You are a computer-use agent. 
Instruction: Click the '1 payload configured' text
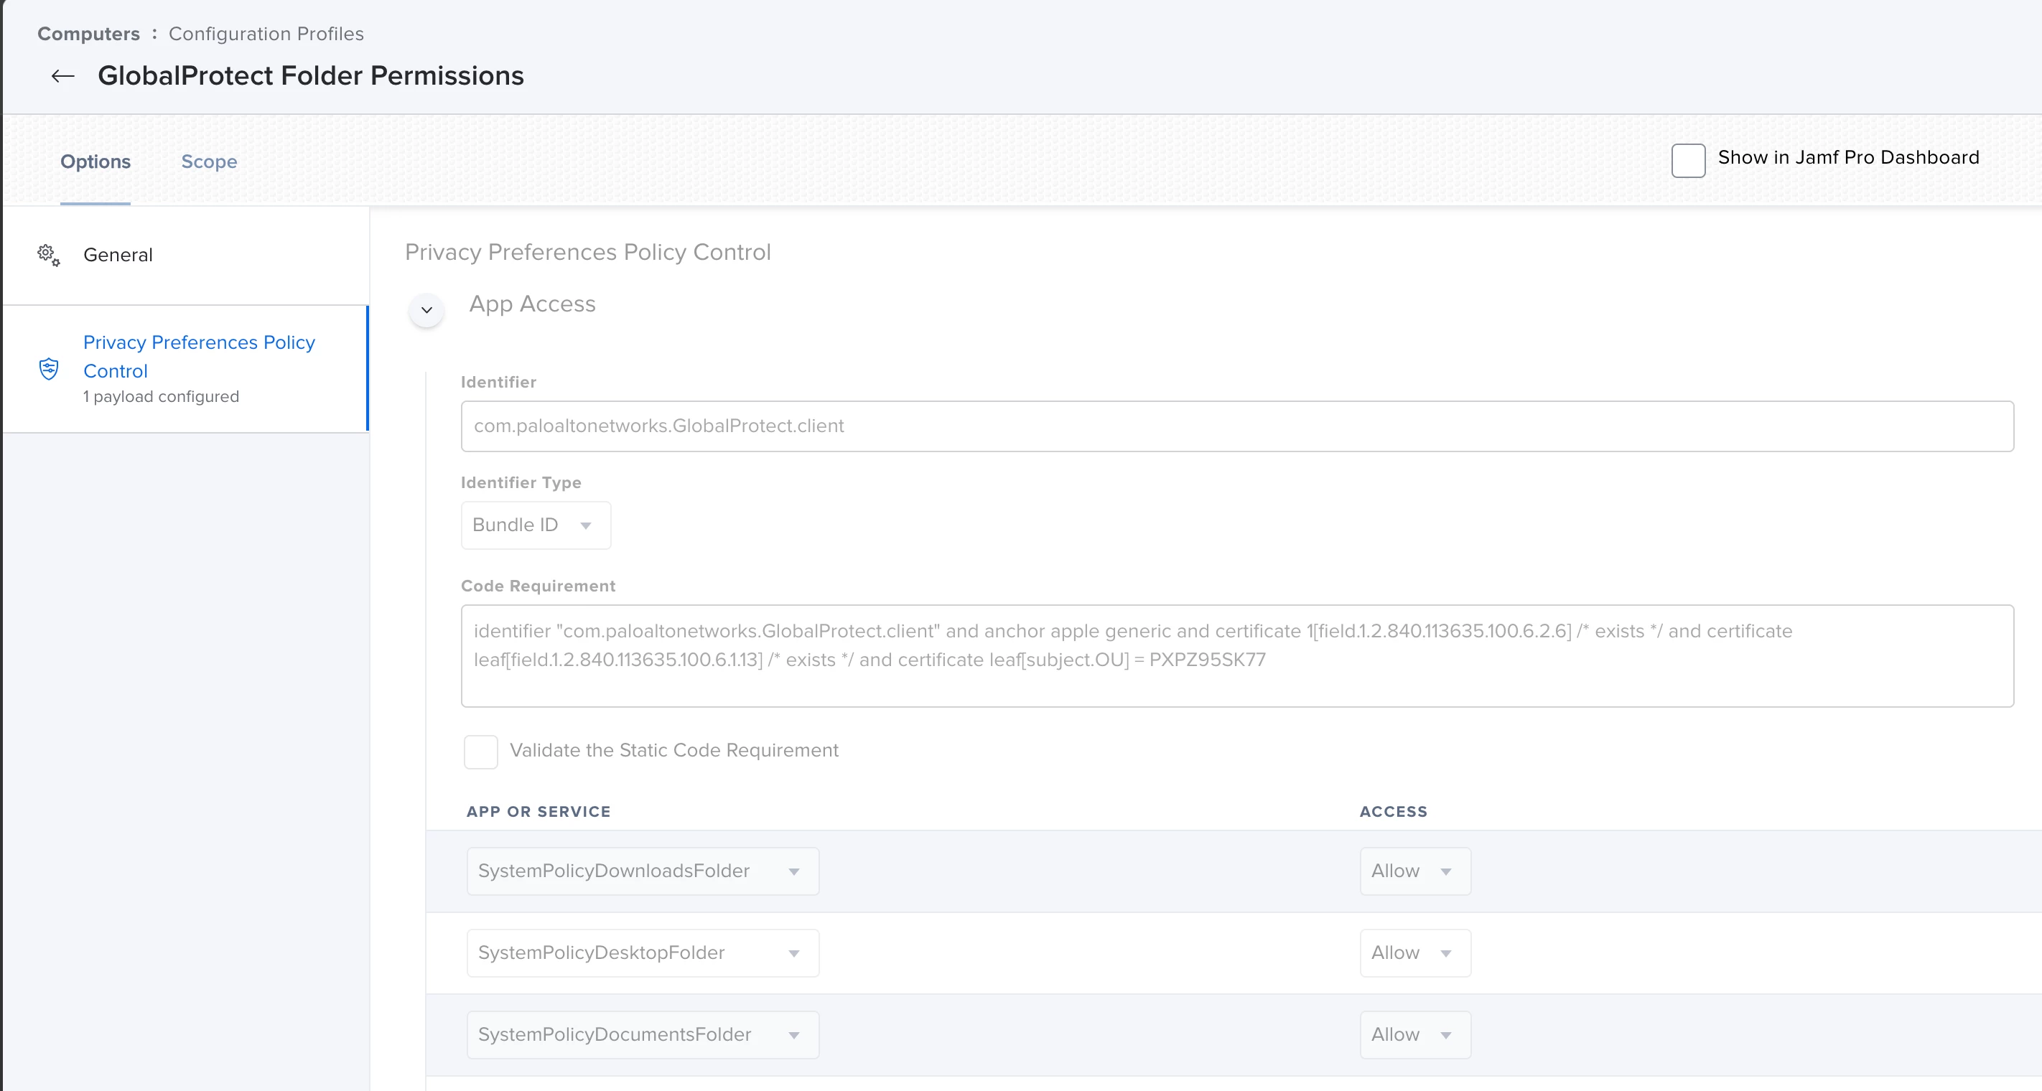161,396
